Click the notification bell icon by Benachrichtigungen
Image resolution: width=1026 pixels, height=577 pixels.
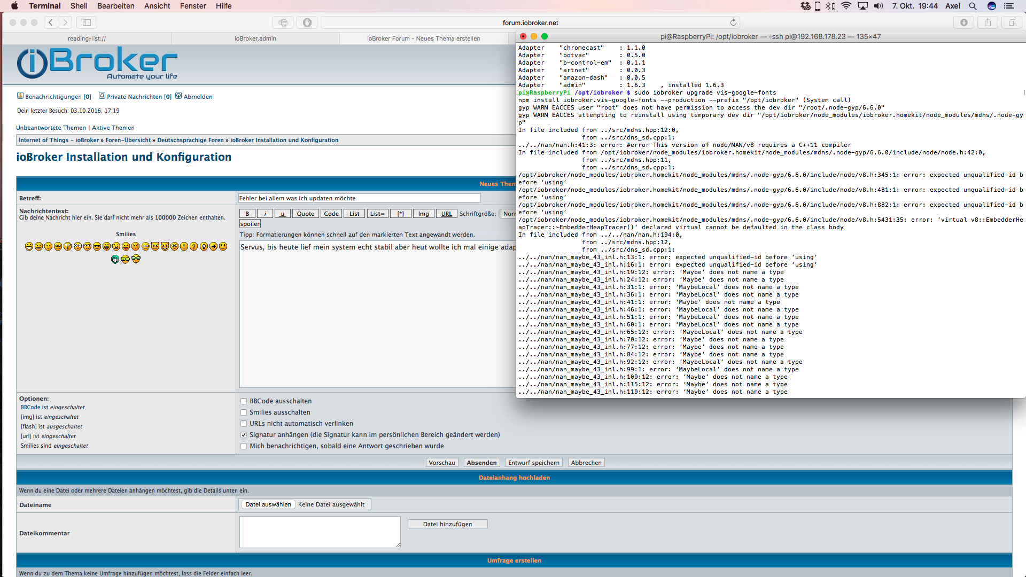pos(20,96)
